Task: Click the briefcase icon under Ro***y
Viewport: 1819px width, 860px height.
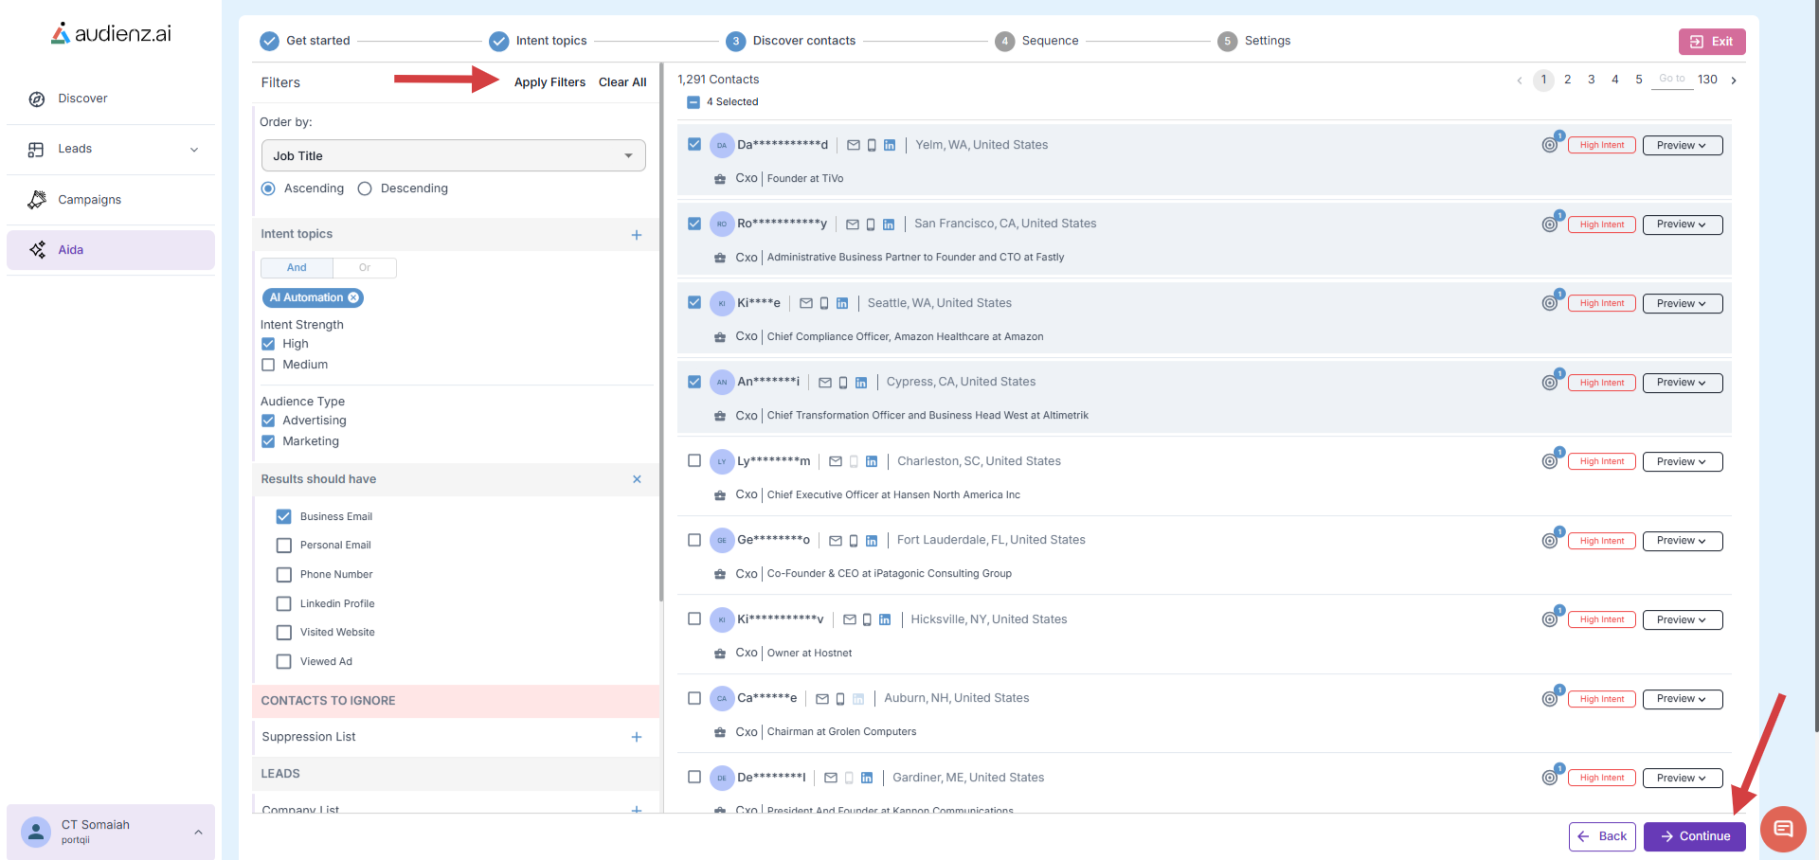Action: point(719,258)
